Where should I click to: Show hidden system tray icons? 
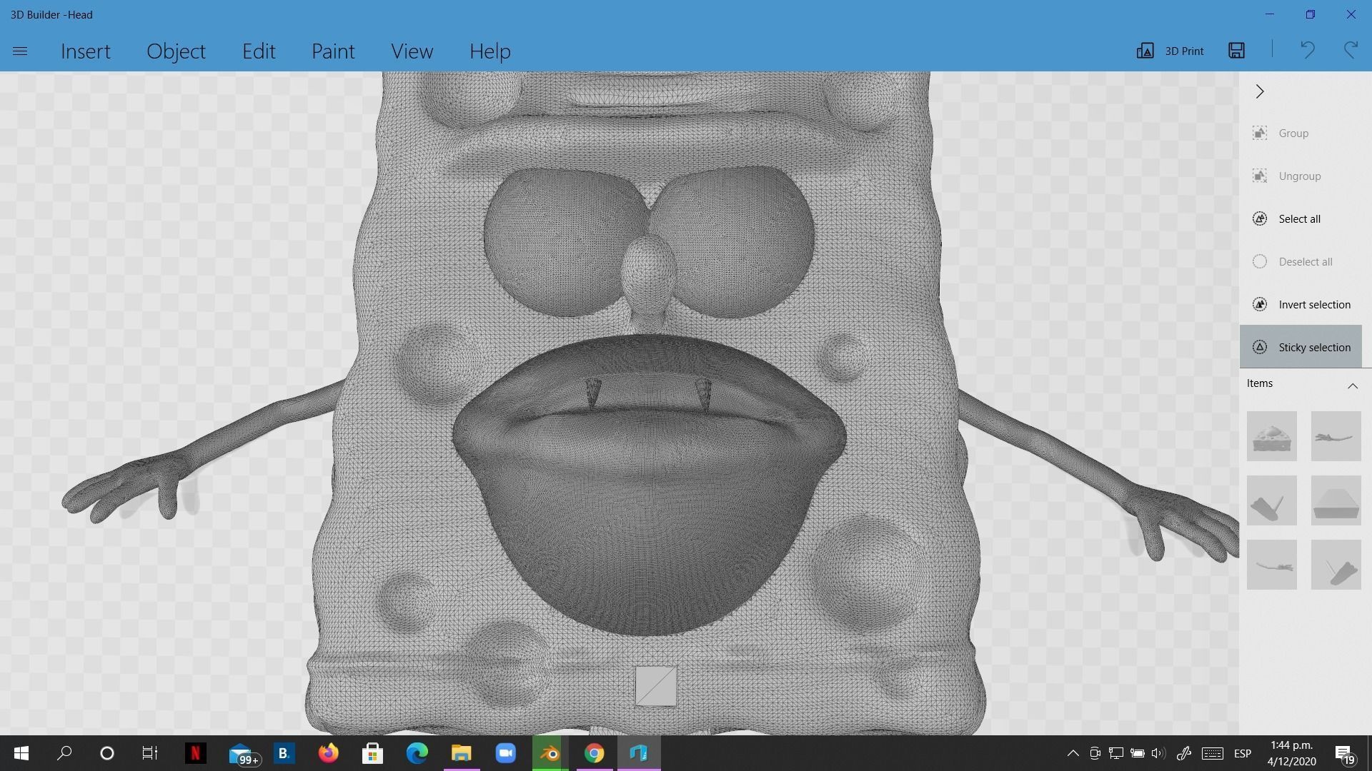coord(1073,753)
